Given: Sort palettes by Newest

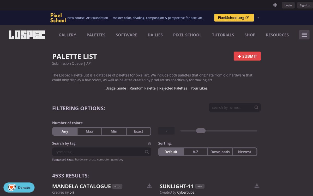Looking at the screenshot, I should 245,152.
